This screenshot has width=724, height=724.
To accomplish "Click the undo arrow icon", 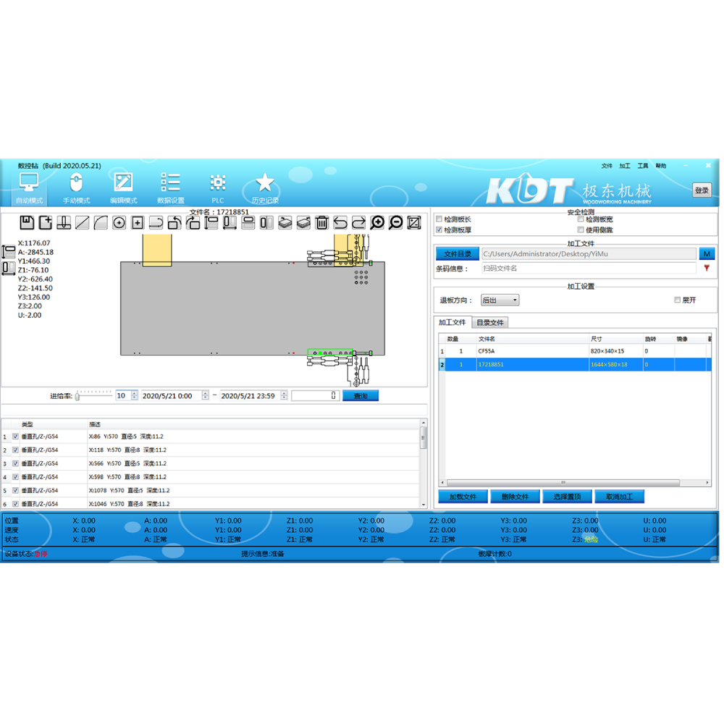I will click(x=340, y=222).
